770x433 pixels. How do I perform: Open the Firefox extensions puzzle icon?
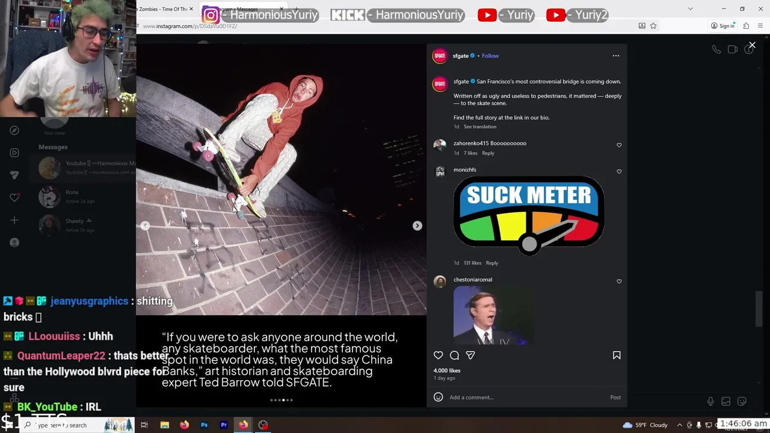click(746, 26)
